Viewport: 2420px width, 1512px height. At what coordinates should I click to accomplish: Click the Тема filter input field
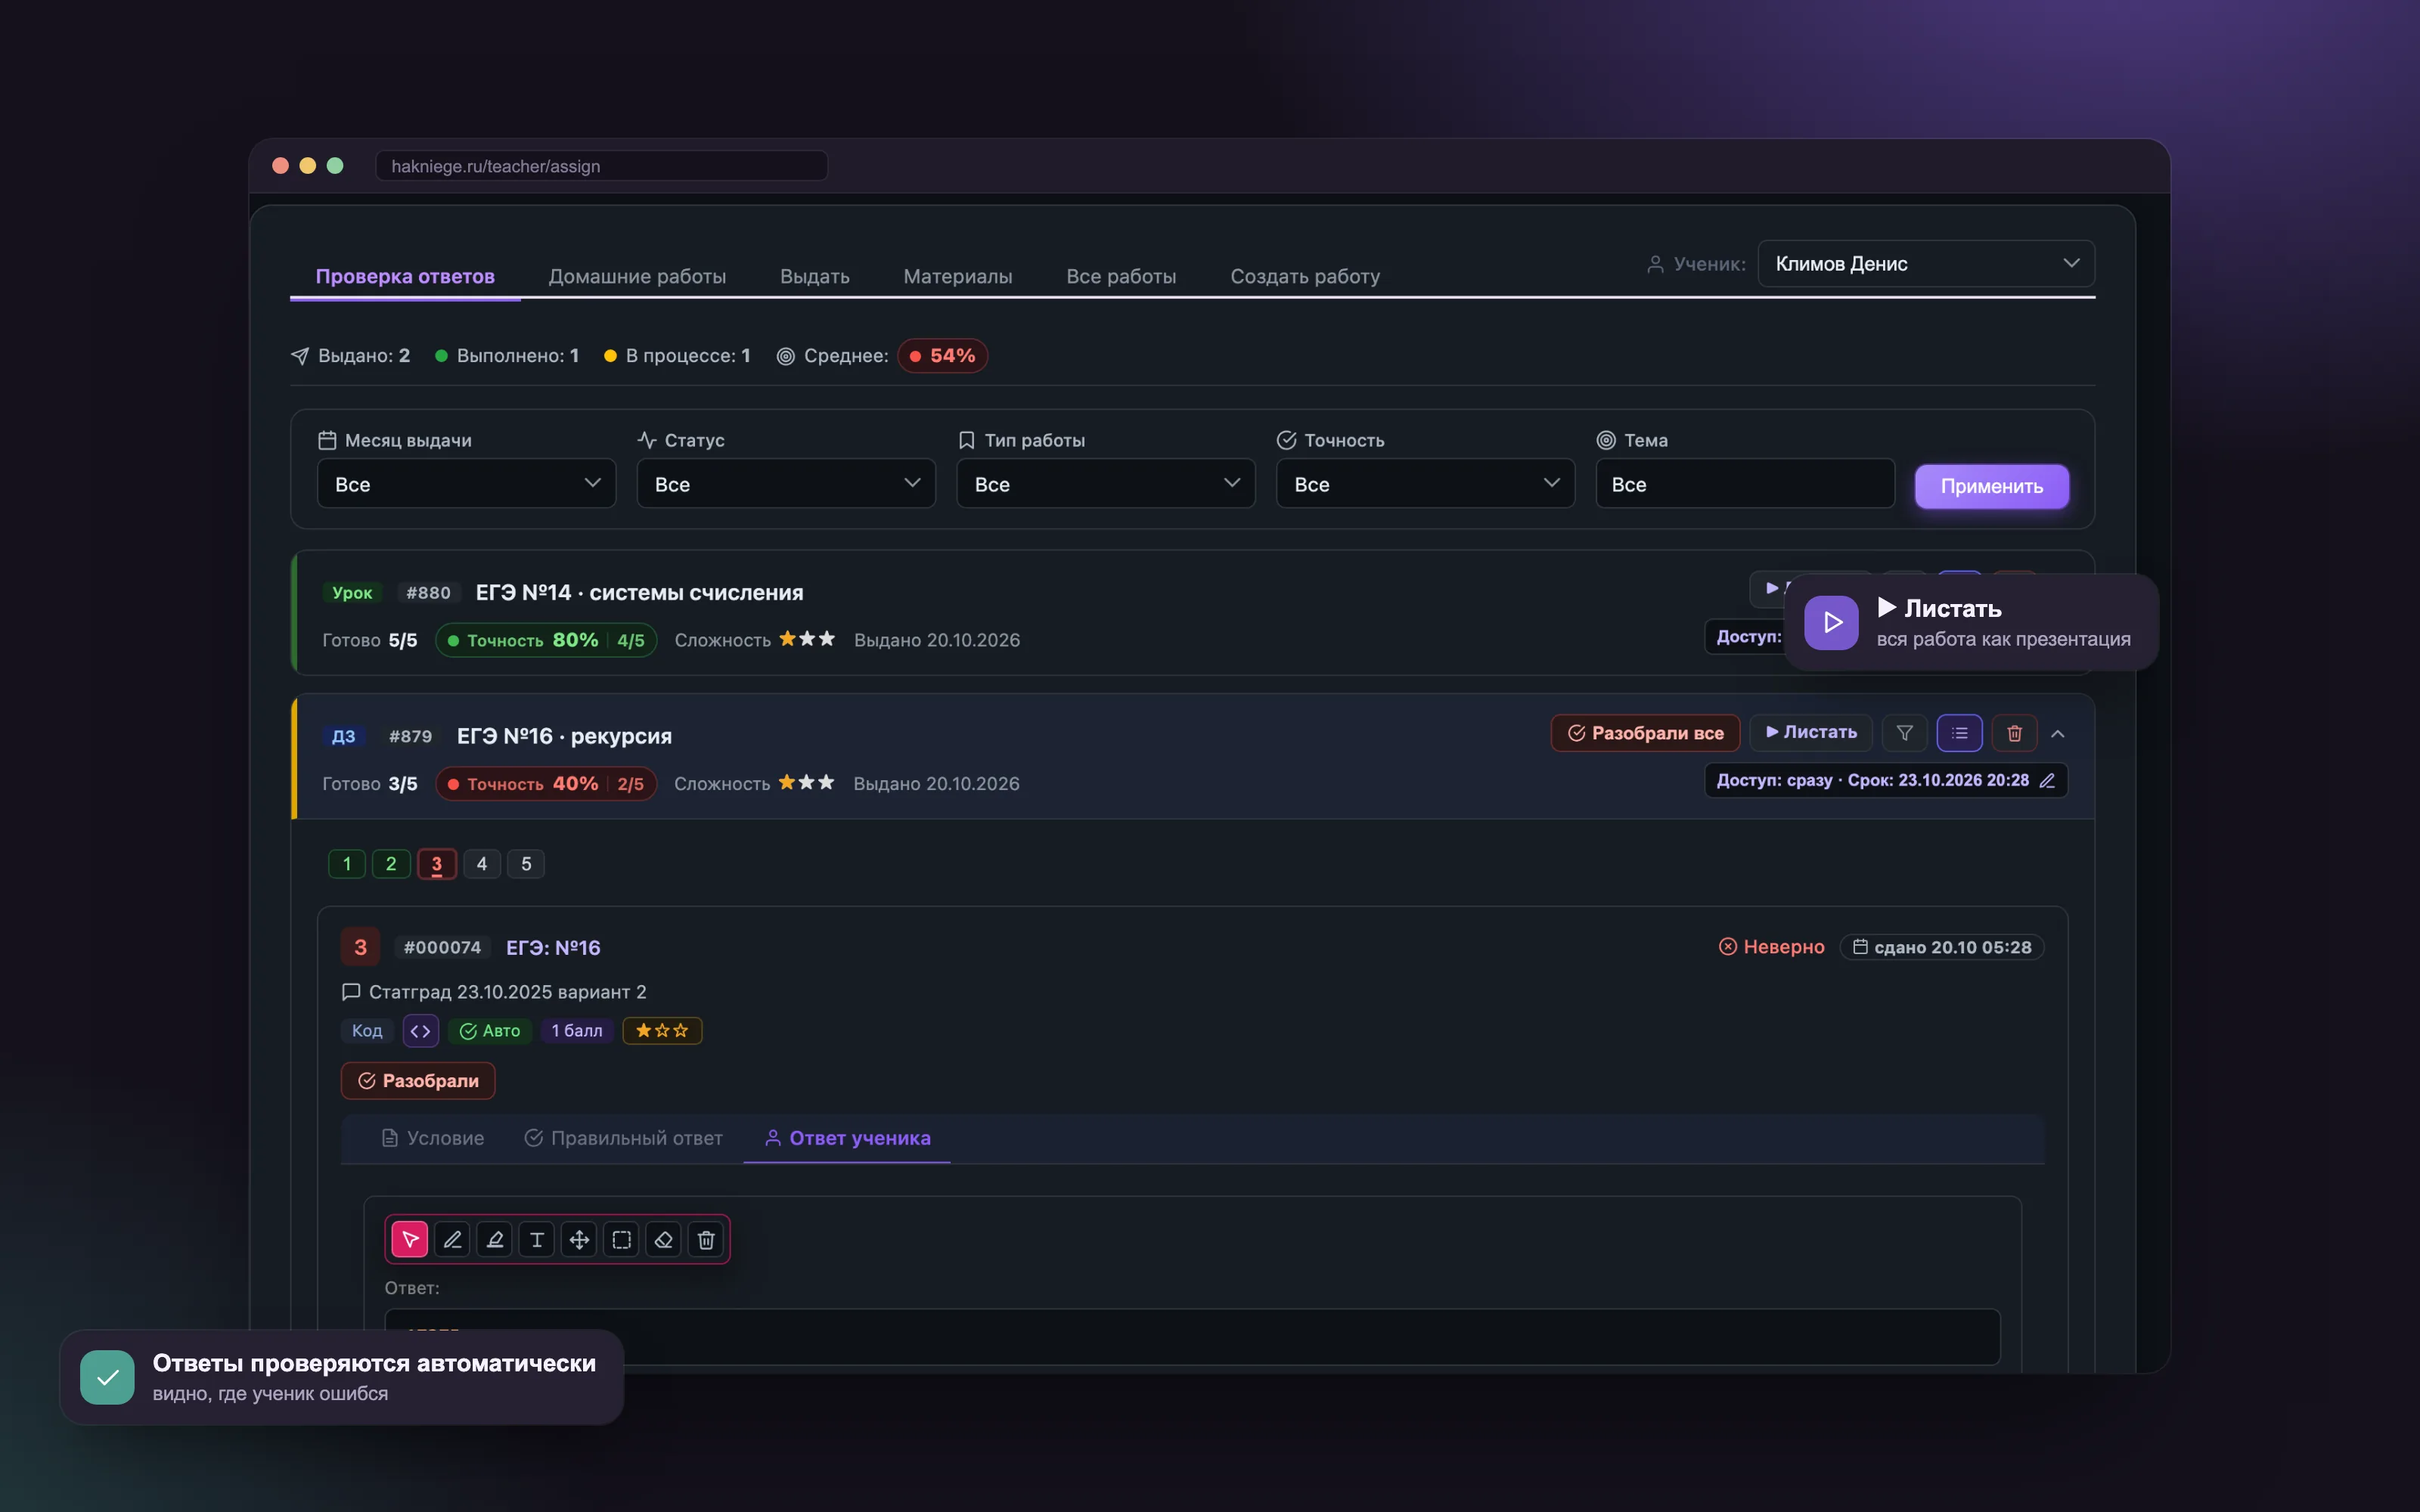click(1745, 484)
